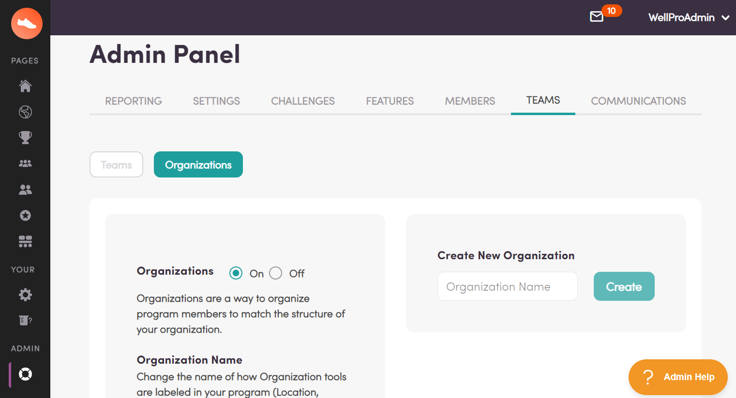The image size is (736, 398).
Task: Open the messages envelope with 10 notifications
Action: click(x=596, y=17)
